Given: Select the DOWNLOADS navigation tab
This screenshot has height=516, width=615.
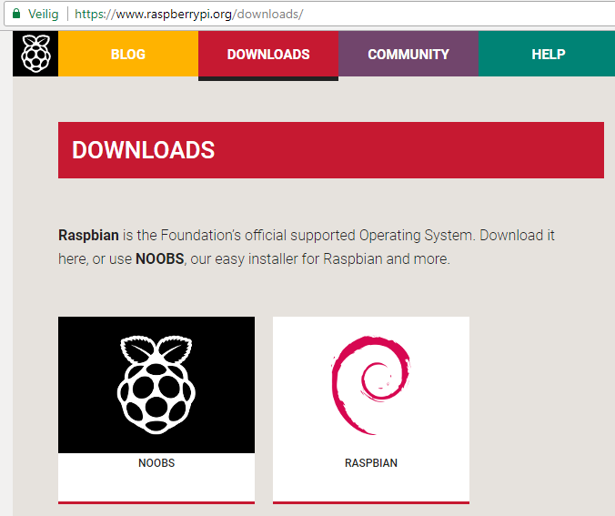Looking at the screenshot, I should coord(268,55).
